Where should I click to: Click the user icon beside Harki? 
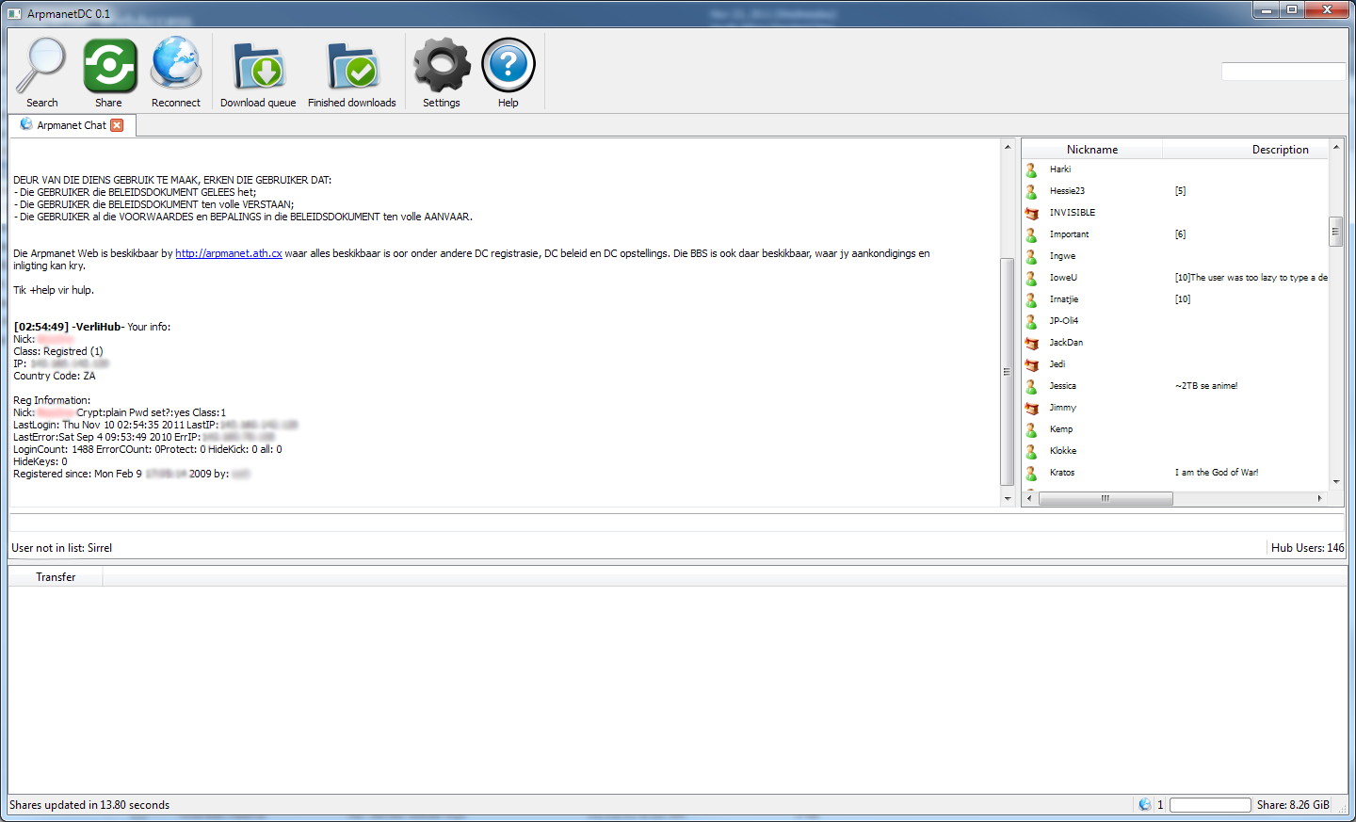click(x=1031, y=169)
